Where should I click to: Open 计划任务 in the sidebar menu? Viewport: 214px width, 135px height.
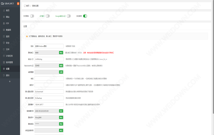[x=10, y=56]
